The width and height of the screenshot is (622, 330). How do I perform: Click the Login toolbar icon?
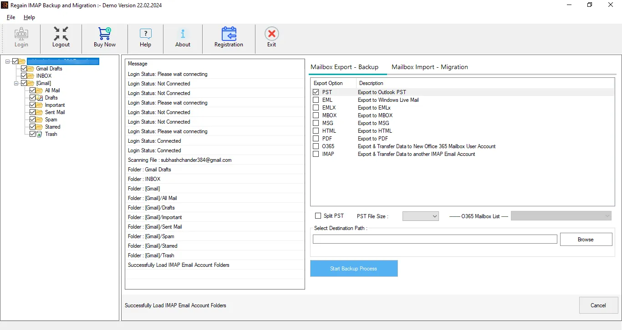coord(21,34)
